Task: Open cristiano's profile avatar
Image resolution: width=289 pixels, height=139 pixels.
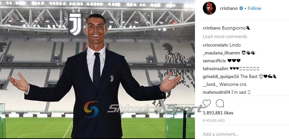Action: coord(209,8)
